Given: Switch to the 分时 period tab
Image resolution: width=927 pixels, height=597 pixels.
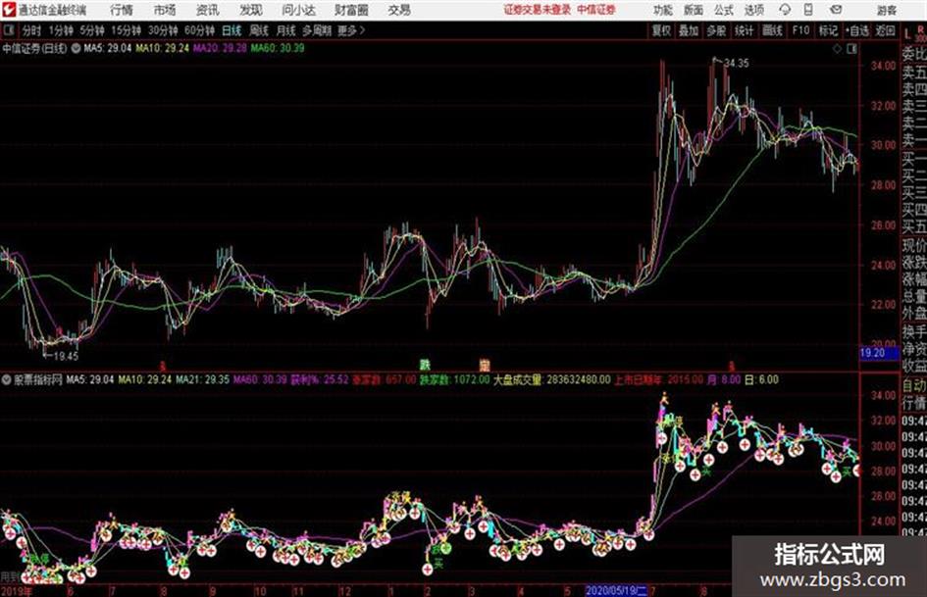Looking at the screenshot, I should click(32, 30).
